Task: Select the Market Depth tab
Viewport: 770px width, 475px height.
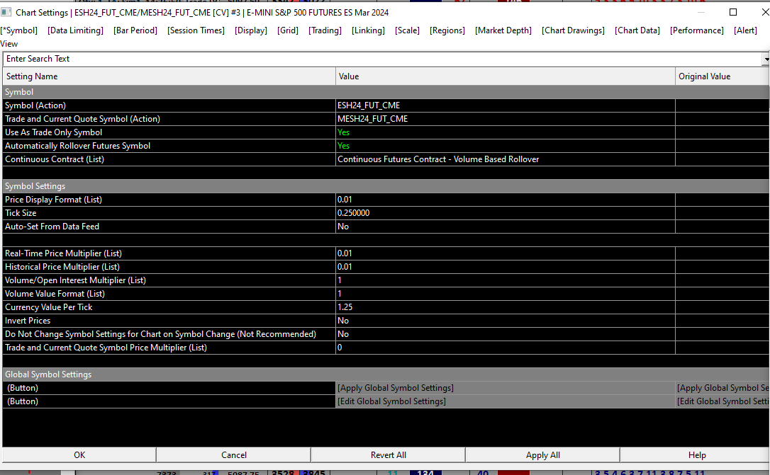Action: (x=503, y=30)
